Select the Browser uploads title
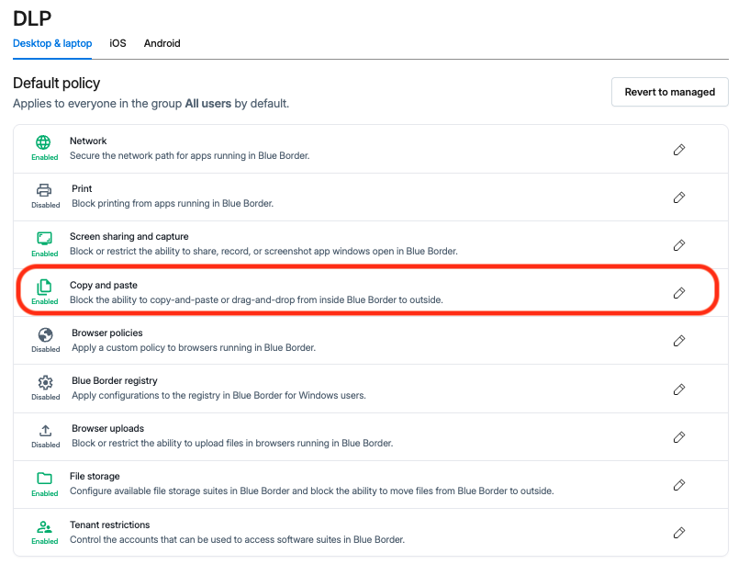The width and height of the screenshot is (738, 564). (107, 428)
